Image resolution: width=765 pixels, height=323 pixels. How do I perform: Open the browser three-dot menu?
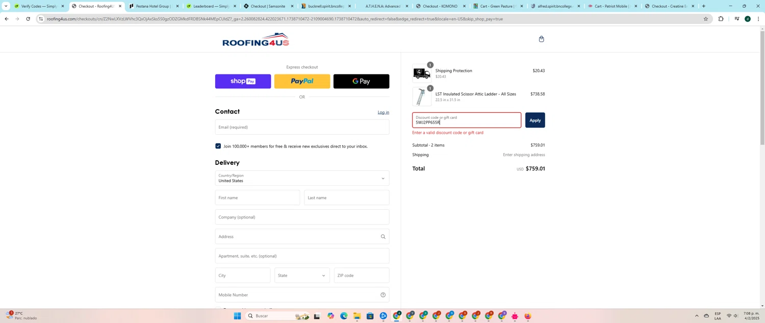tap(758, 19)
